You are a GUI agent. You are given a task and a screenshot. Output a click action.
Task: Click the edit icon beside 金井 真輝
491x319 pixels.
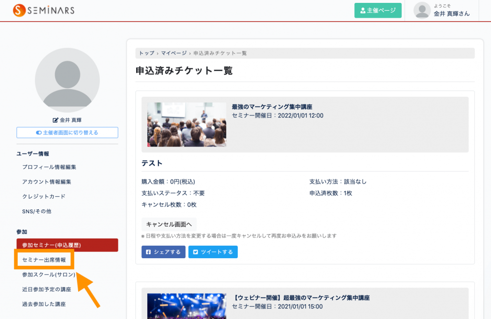coord(56,120)
